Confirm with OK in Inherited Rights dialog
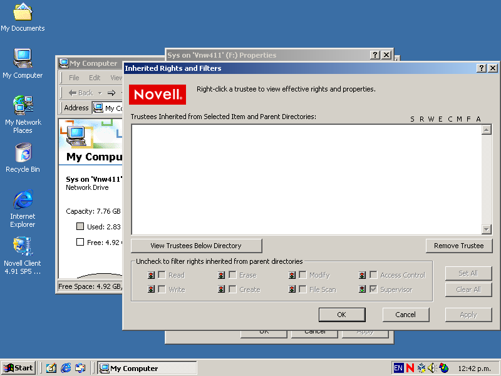501x376 pixels. coord(342,315)
